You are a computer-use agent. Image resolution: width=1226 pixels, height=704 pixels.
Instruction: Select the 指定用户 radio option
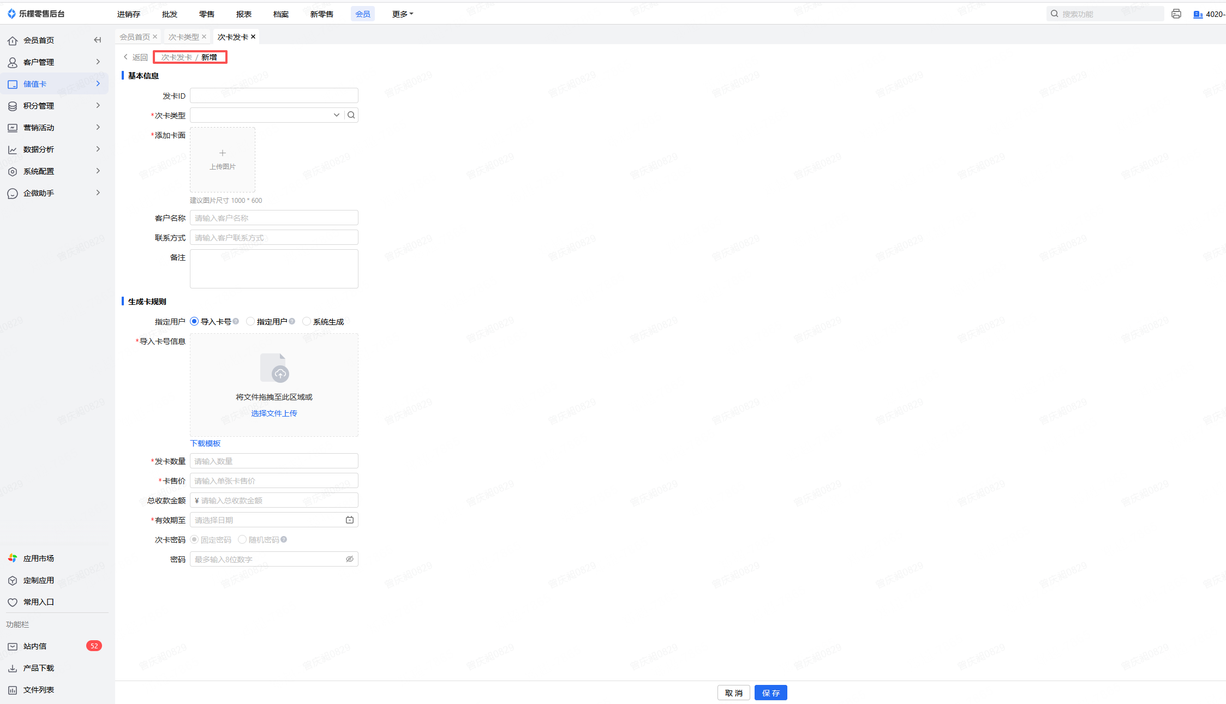[250, 322]
